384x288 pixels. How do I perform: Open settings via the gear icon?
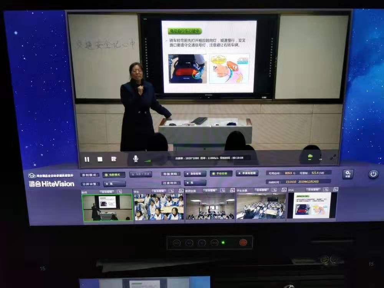pos(348,174)
